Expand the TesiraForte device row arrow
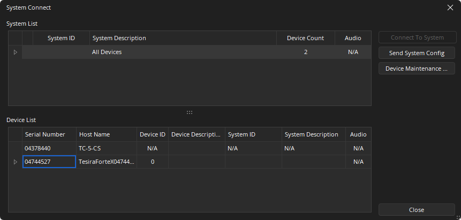 (16, 162)
